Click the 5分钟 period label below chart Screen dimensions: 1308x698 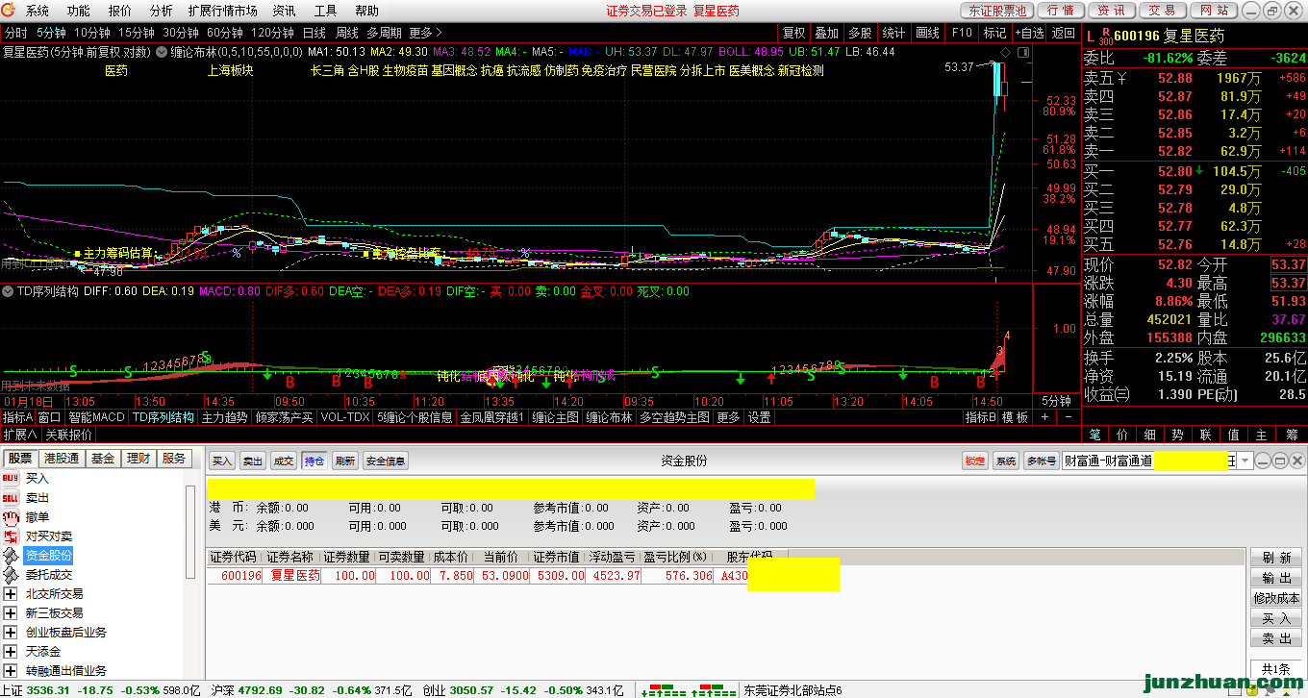point(1057,400)
